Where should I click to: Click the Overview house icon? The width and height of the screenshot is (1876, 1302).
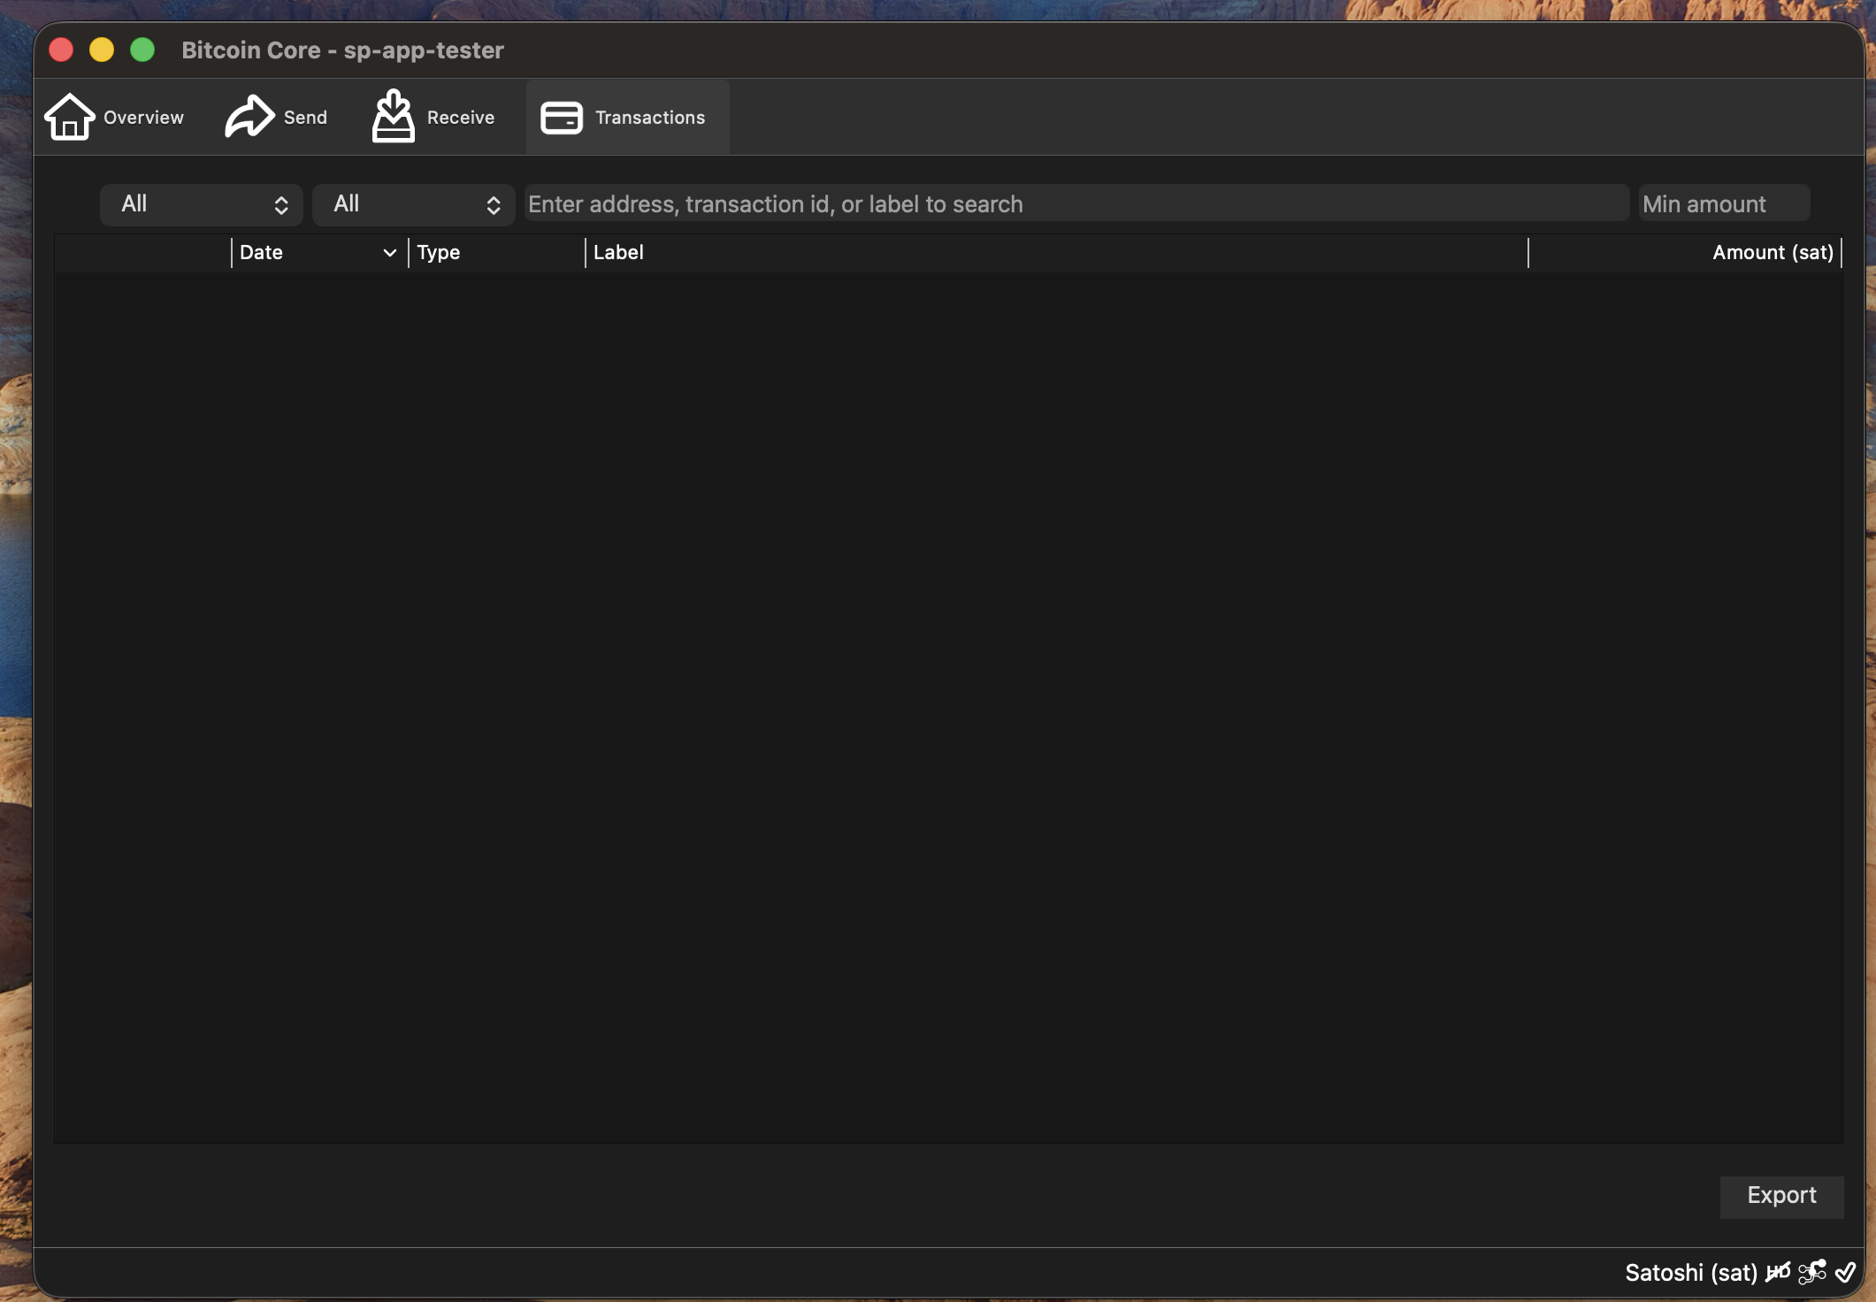click(x=69, y=117)
